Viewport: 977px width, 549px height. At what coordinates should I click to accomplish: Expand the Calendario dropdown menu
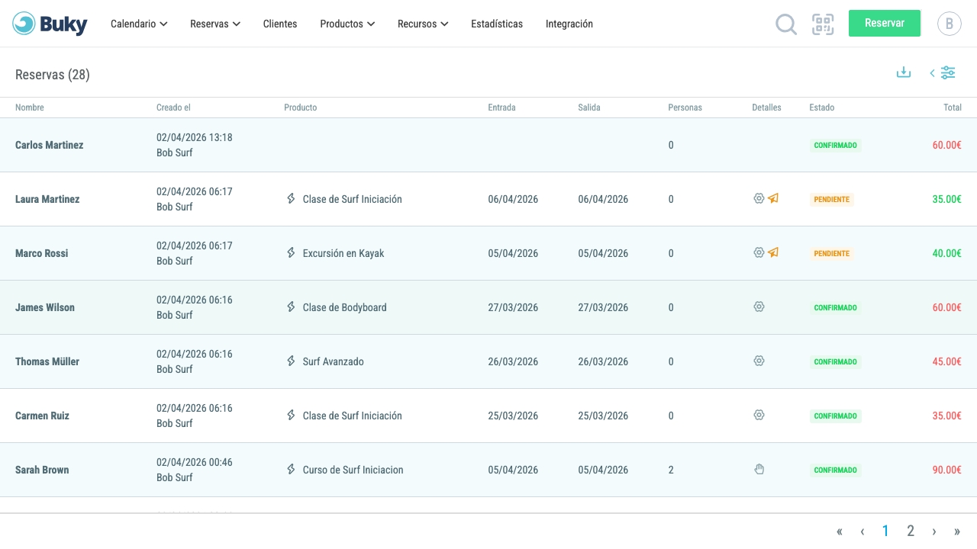(139, 24)
